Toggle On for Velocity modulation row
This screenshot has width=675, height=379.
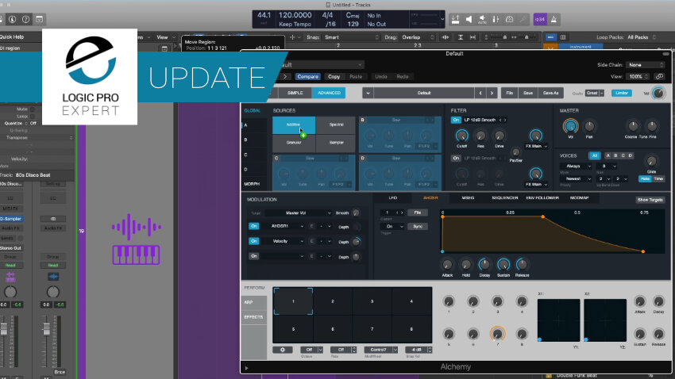254,241
